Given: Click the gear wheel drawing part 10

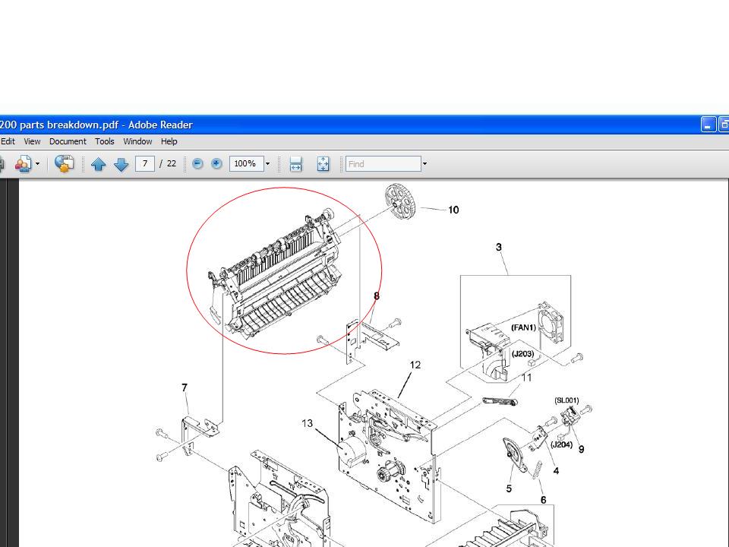Looking at the screenshot, I should click(400, 201).
